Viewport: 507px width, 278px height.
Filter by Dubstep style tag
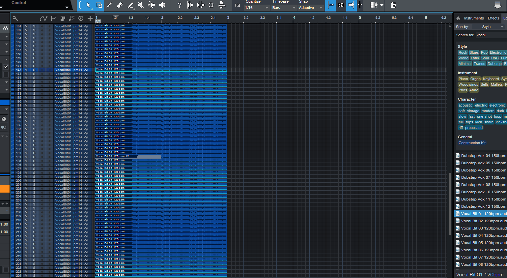[x=494, y=64]
